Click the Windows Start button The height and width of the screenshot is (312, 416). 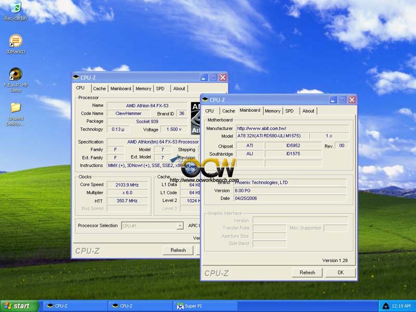click(x=19, y=306)
